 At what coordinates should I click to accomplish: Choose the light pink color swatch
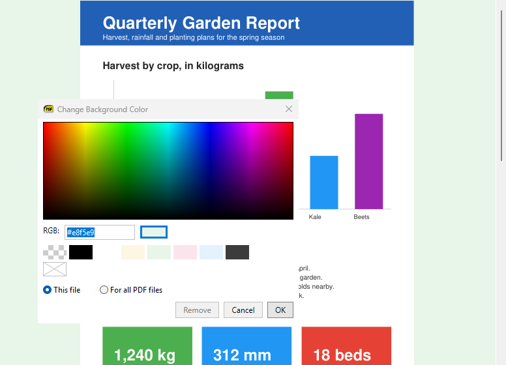click(x=185, y=252)
